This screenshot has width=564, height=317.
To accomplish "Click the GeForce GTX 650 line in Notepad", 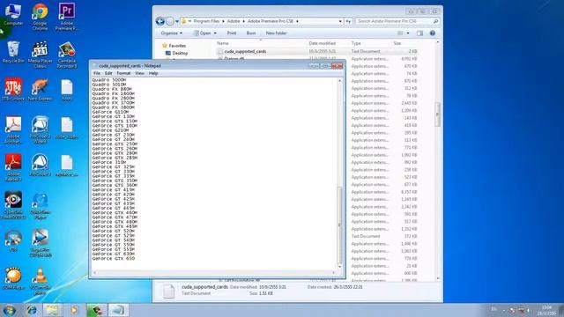I will click(114, 258).
